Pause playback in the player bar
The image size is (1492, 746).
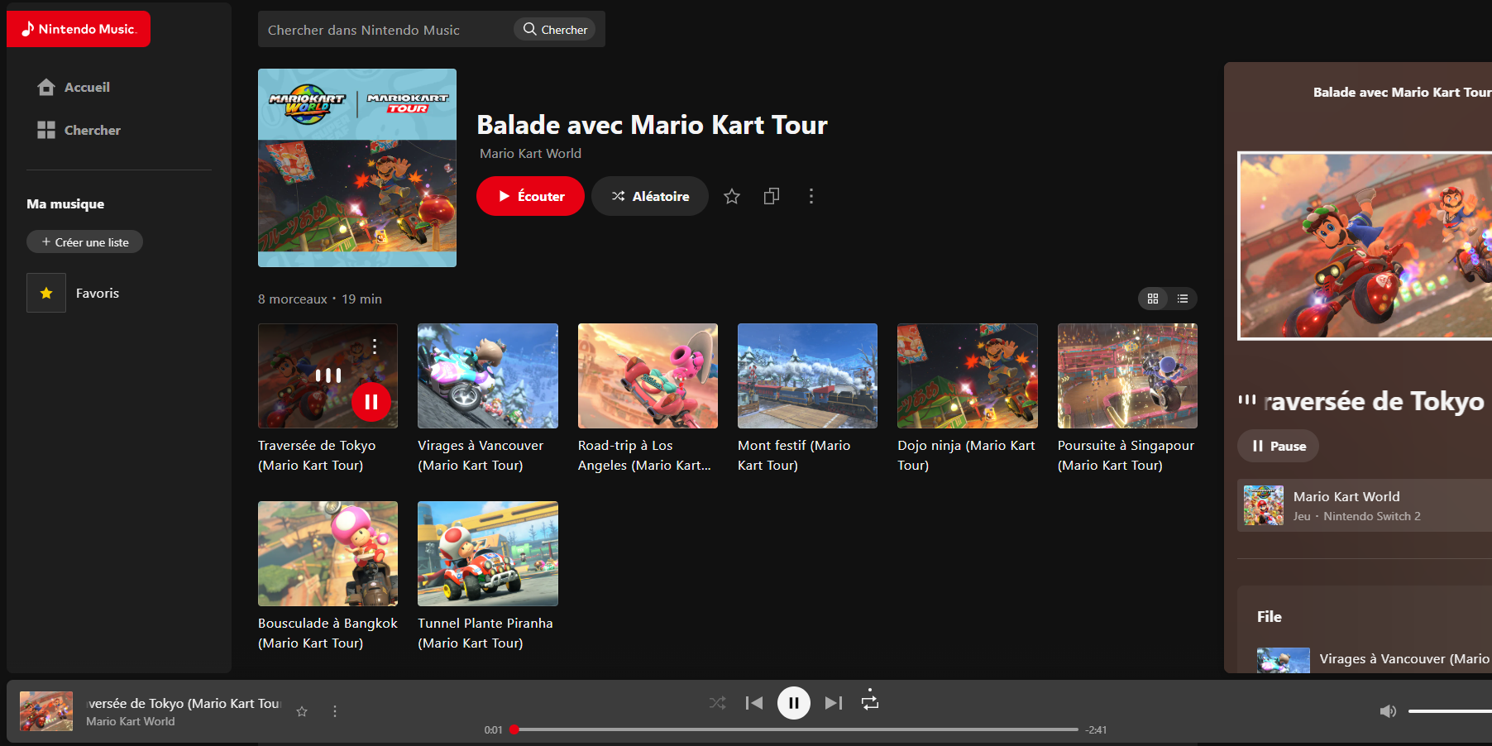[794, 703]
